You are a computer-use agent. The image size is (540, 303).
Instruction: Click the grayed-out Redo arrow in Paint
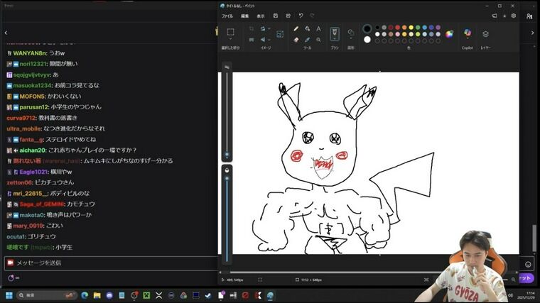pos(312,16)
